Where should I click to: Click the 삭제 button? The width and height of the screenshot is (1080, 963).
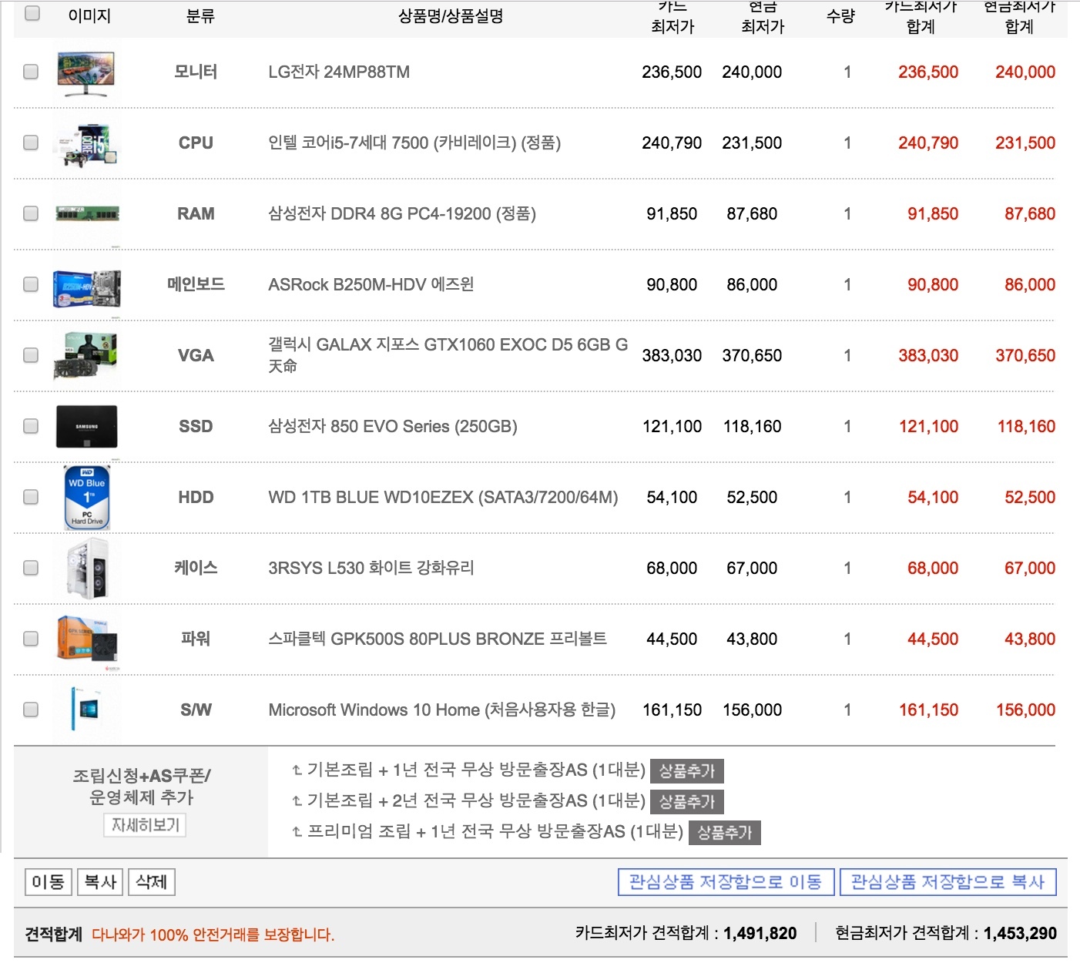coord(152,882)
